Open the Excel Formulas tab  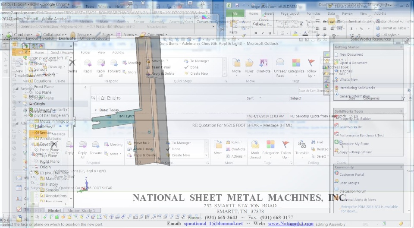pos(314,13)
